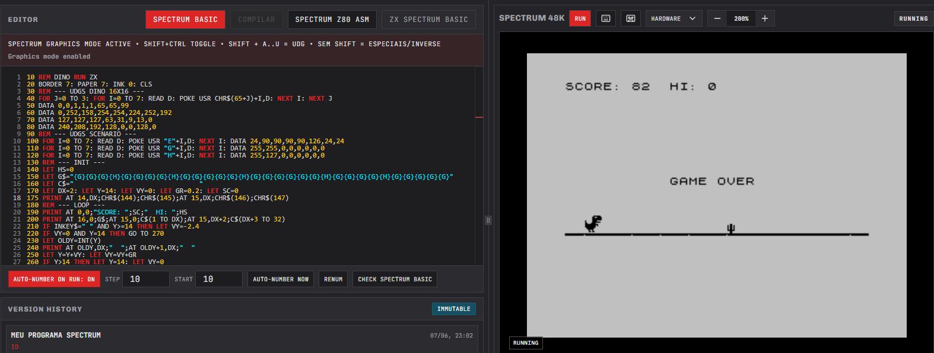
Task: Click the Immutable badge in Version History
Action: point(453,309)
